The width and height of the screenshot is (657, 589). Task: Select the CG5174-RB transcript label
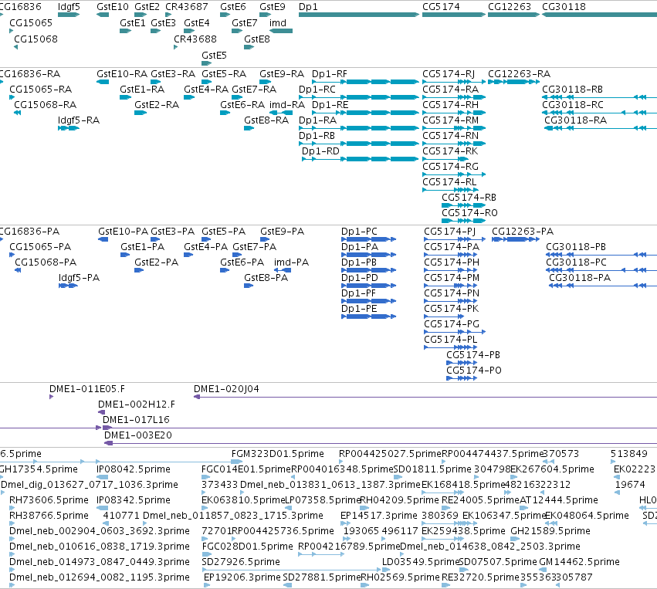point(469,197)
